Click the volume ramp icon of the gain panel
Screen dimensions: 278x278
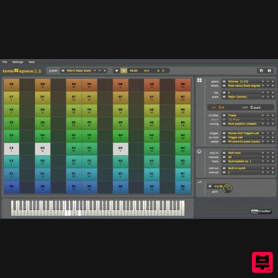(199, 182)
